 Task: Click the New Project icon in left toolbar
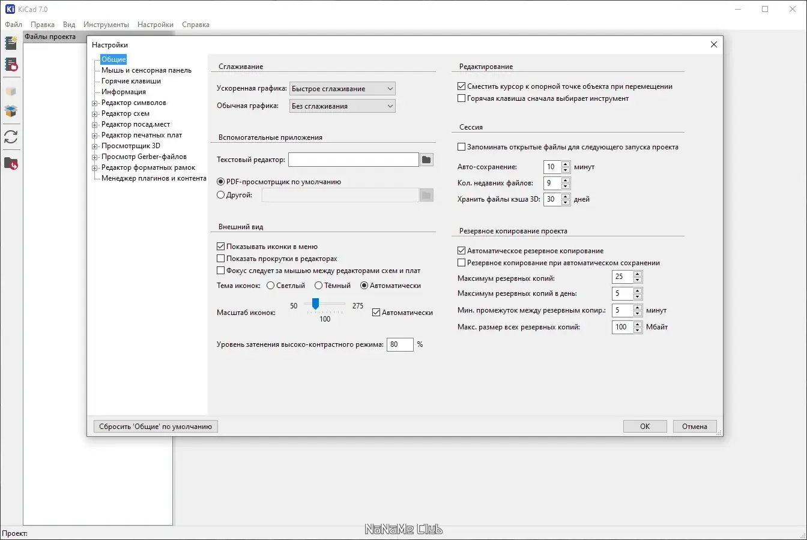[x=11, y=43]
